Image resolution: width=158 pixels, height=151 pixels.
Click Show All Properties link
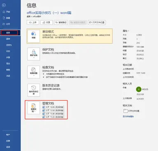tap(128, 117)
